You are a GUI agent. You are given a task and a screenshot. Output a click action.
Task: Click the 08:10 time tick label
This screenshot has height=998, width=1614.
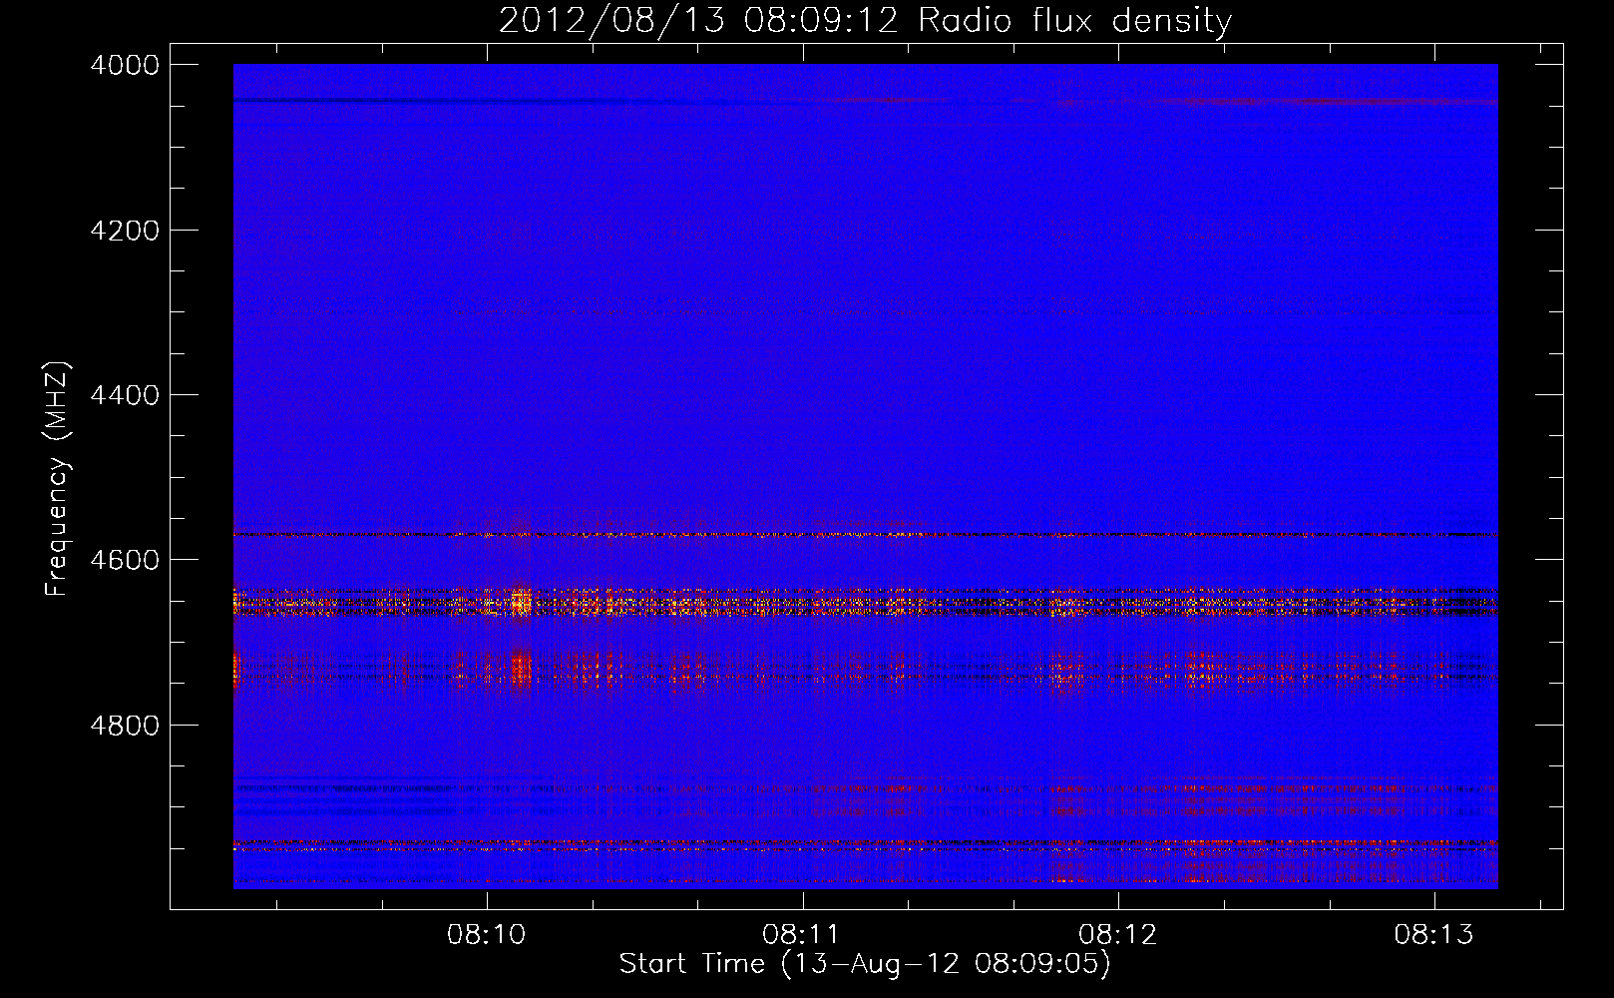pos(487,935)
